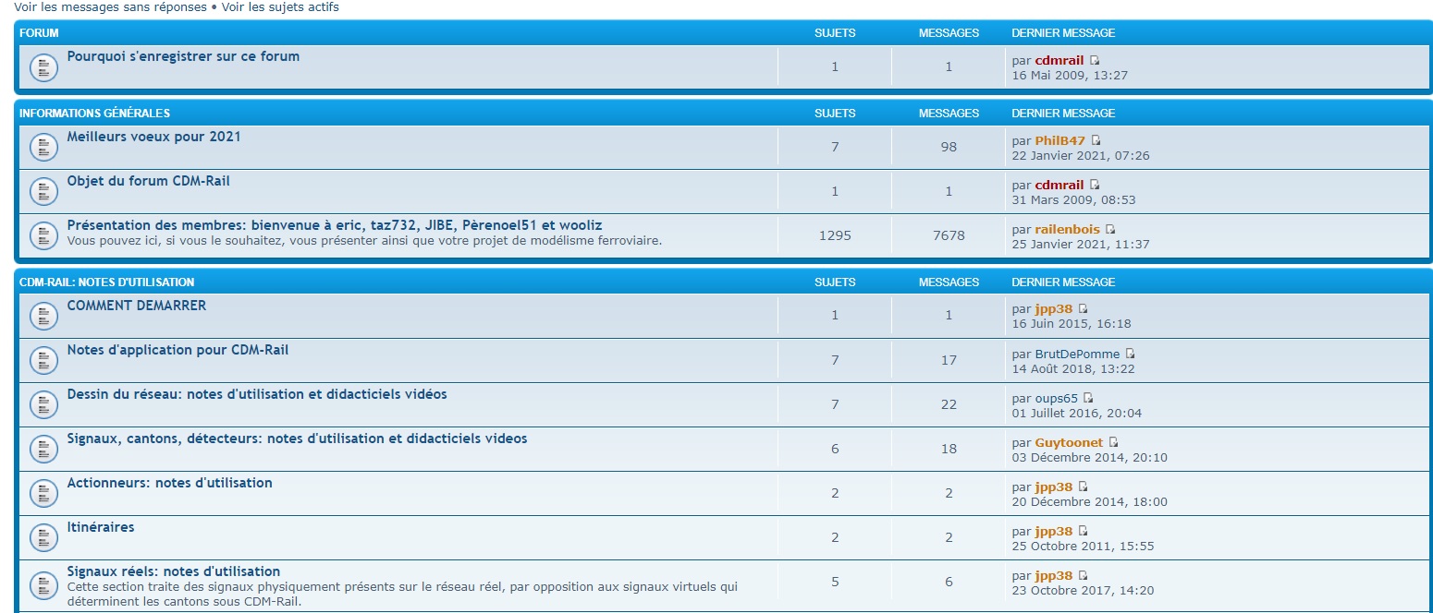View last post icon in COMMENT DEMARRER row
Image resolution: width=1433 pixels, height=613 pixels.
[x=1084, y=309]
